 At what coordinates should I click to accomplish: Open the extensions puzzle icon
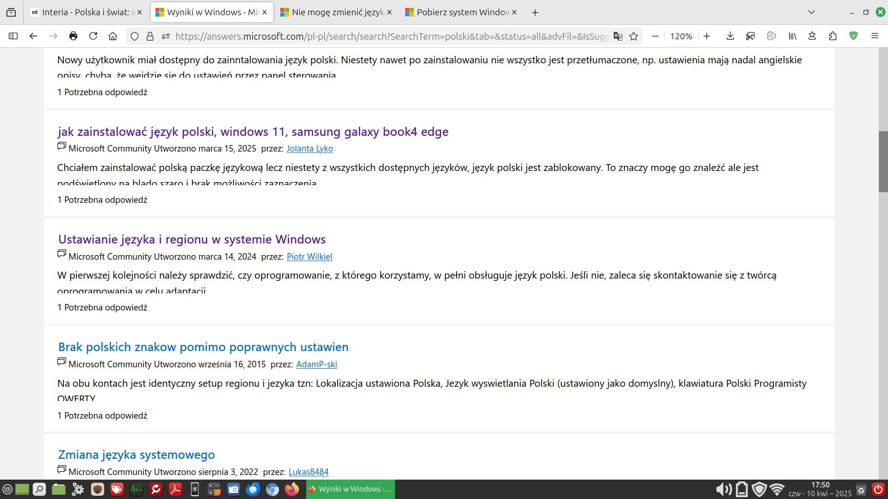point(833,36)
